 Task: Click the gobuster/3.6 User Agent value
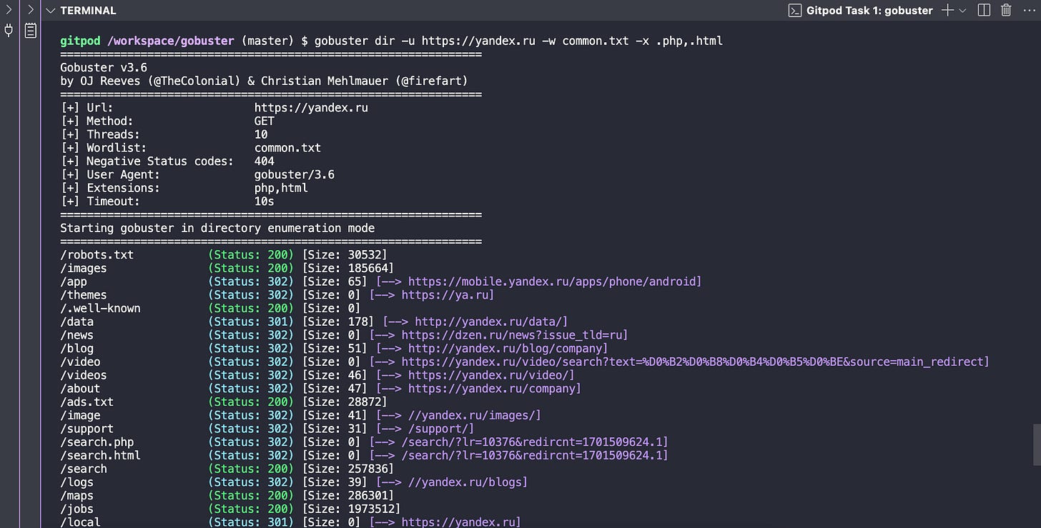(x=295, y=174)
